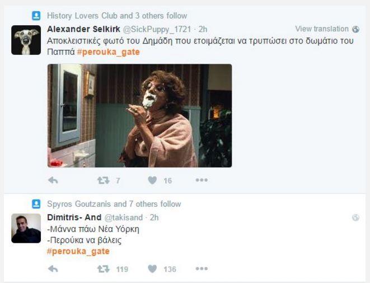This screenshot has height=283, width=370.
Task: Reply to Dimitris- And's tweet
Action: [53, 269]
